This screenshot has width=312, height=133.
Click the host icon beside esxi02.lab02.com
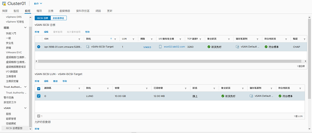(x=160, y=47)
